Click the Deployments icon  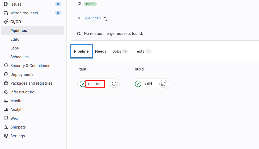6,74
